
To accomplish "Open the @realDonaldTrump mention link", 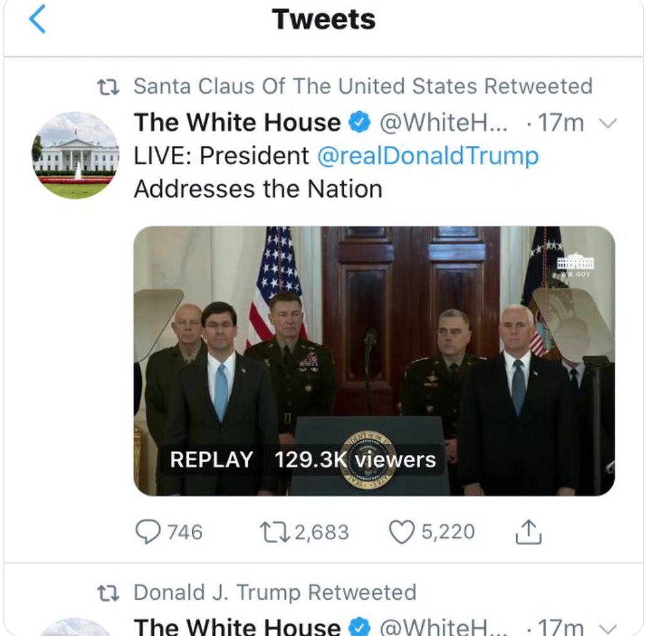I will click(x=428, y=156).
